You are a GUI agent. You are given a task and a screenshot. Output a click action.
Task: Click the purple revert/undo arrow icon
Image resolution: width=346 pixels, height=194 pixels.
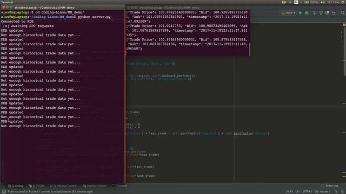[334, 13]
